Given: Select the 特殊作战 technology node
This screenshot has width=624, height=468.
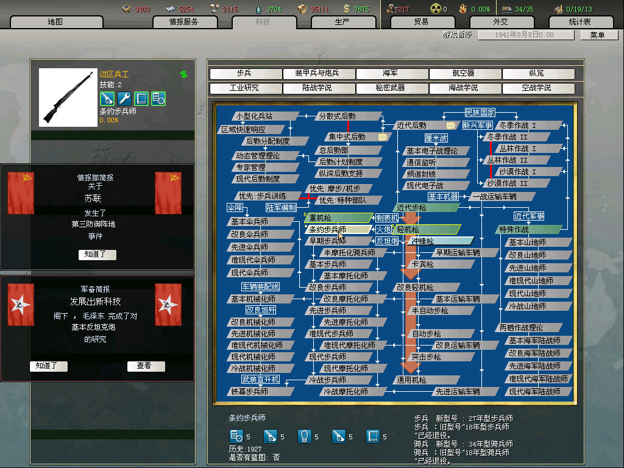Looking at the screenshot, I should point(530,230).
